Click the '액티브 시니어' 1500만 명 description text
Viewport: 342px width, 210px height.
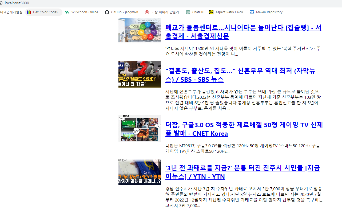(243, 51)
